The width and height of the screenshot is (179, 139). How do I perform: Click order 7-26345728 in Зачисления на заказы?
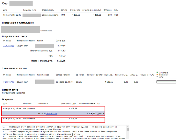pyautogui.click(x=8, y=82)
